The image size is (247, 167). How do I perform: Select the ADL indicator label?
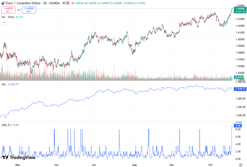4,85
